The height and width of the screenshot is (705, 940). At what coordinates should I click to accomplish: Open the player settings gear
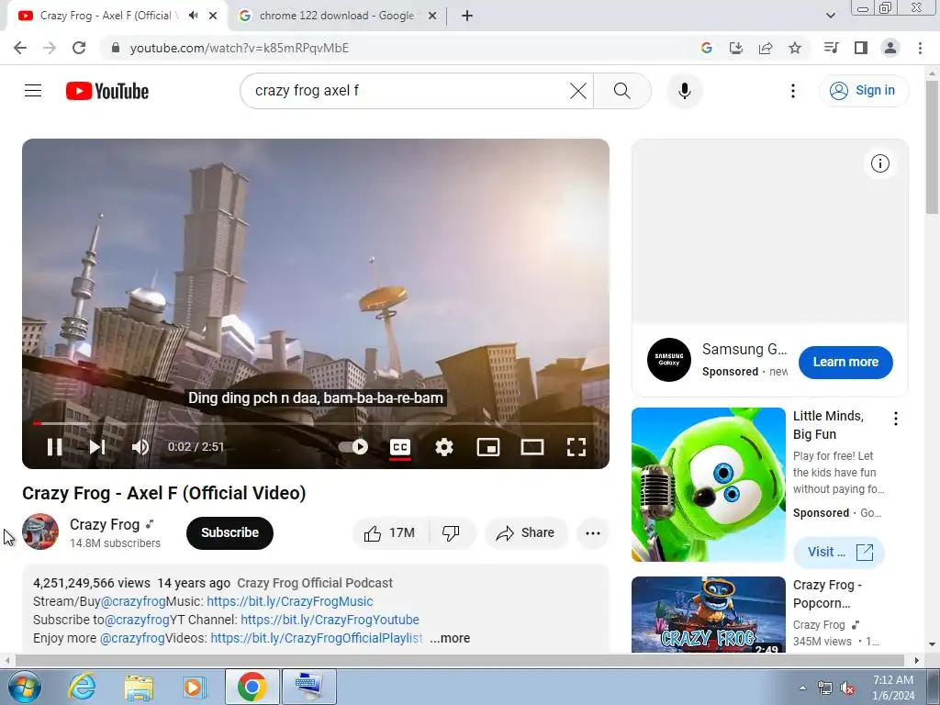click(x=444, y=447)
